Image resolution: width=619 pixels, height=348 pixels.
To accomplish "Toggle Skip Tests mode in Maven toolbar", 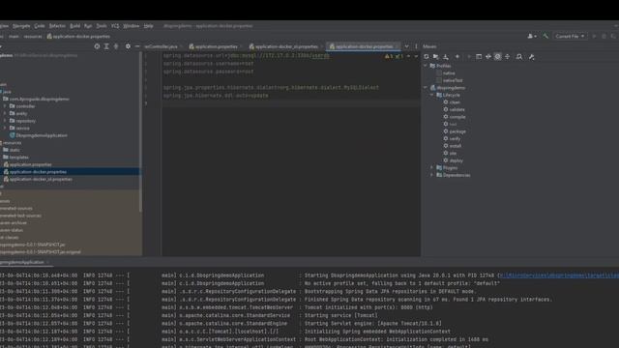I will tap(498, 57).
